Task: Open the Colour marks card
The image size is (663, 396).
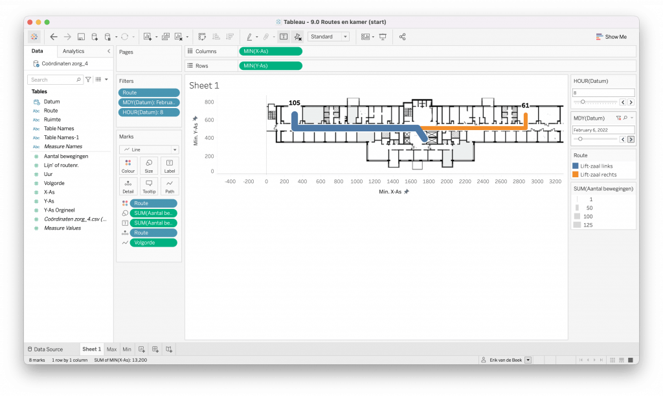Action: click(128, 166)
